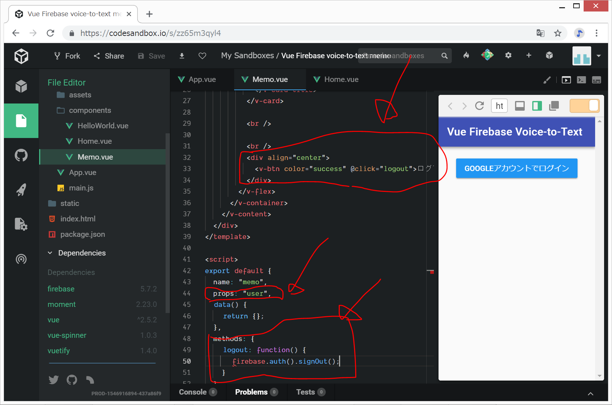Toggle the orange preview switch
Screen dimensions: 612x405
pyautogui.click(x=584, y=106)
